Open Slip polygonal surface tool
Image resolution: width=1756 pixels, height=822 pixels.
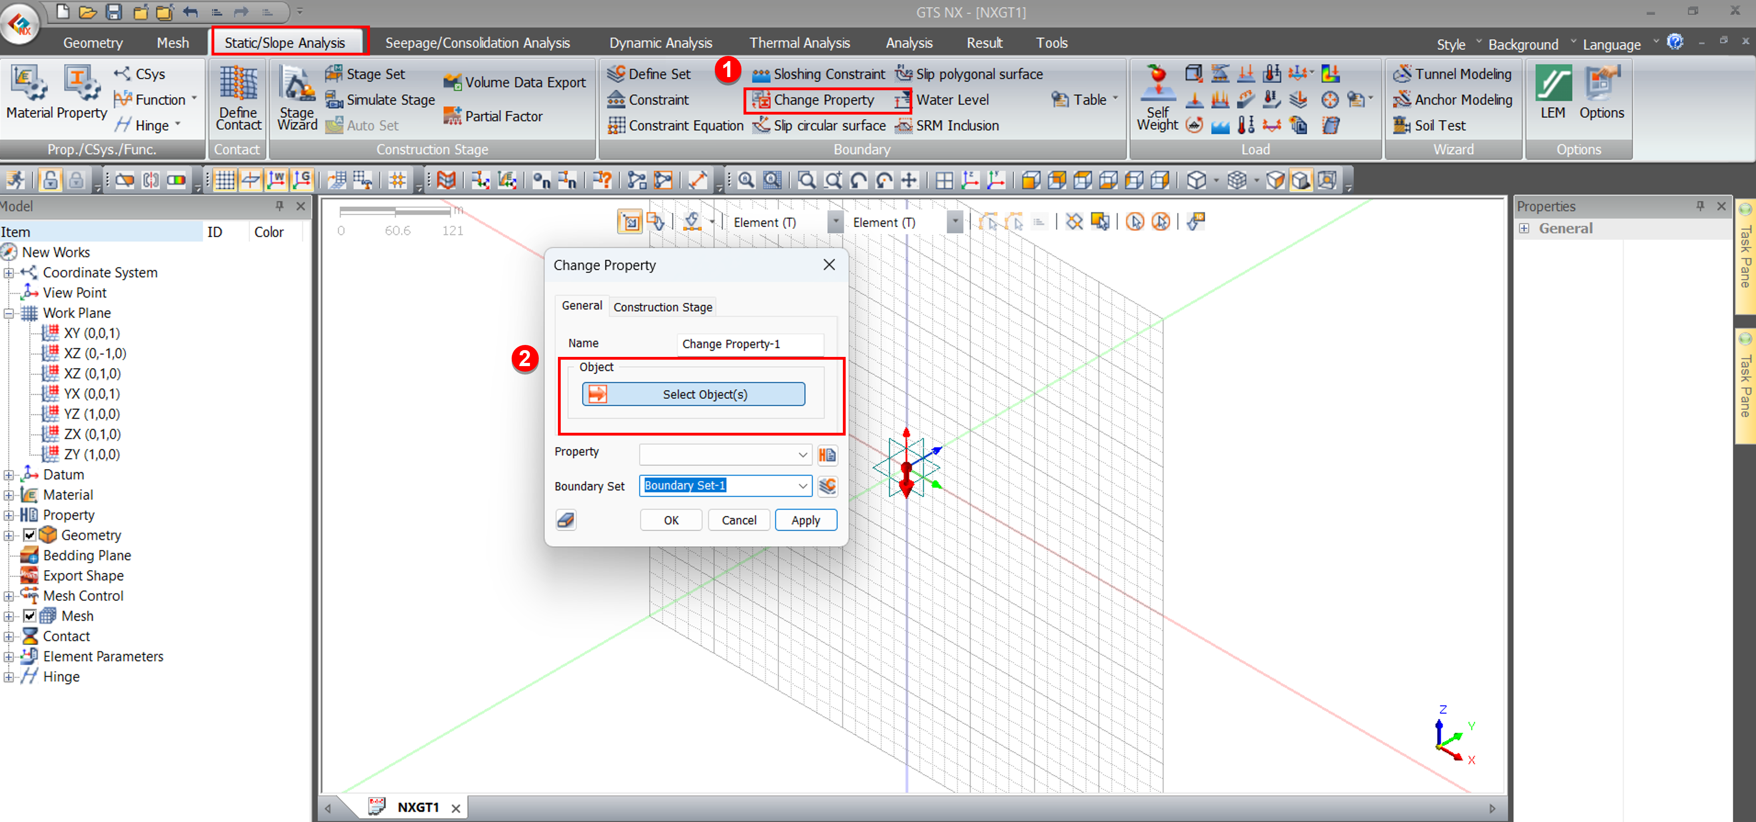(969, 74)
